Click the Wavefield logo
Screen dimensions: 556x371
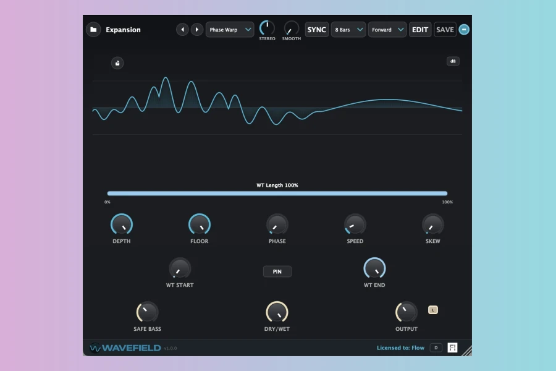125,348
